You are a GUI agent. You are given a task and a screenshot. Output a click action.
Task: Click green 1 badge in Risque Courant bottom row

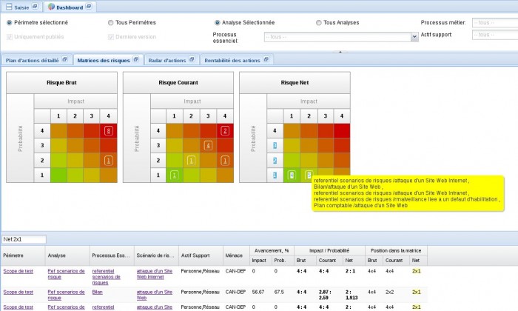pyautogui.click(x=174, y=175)
